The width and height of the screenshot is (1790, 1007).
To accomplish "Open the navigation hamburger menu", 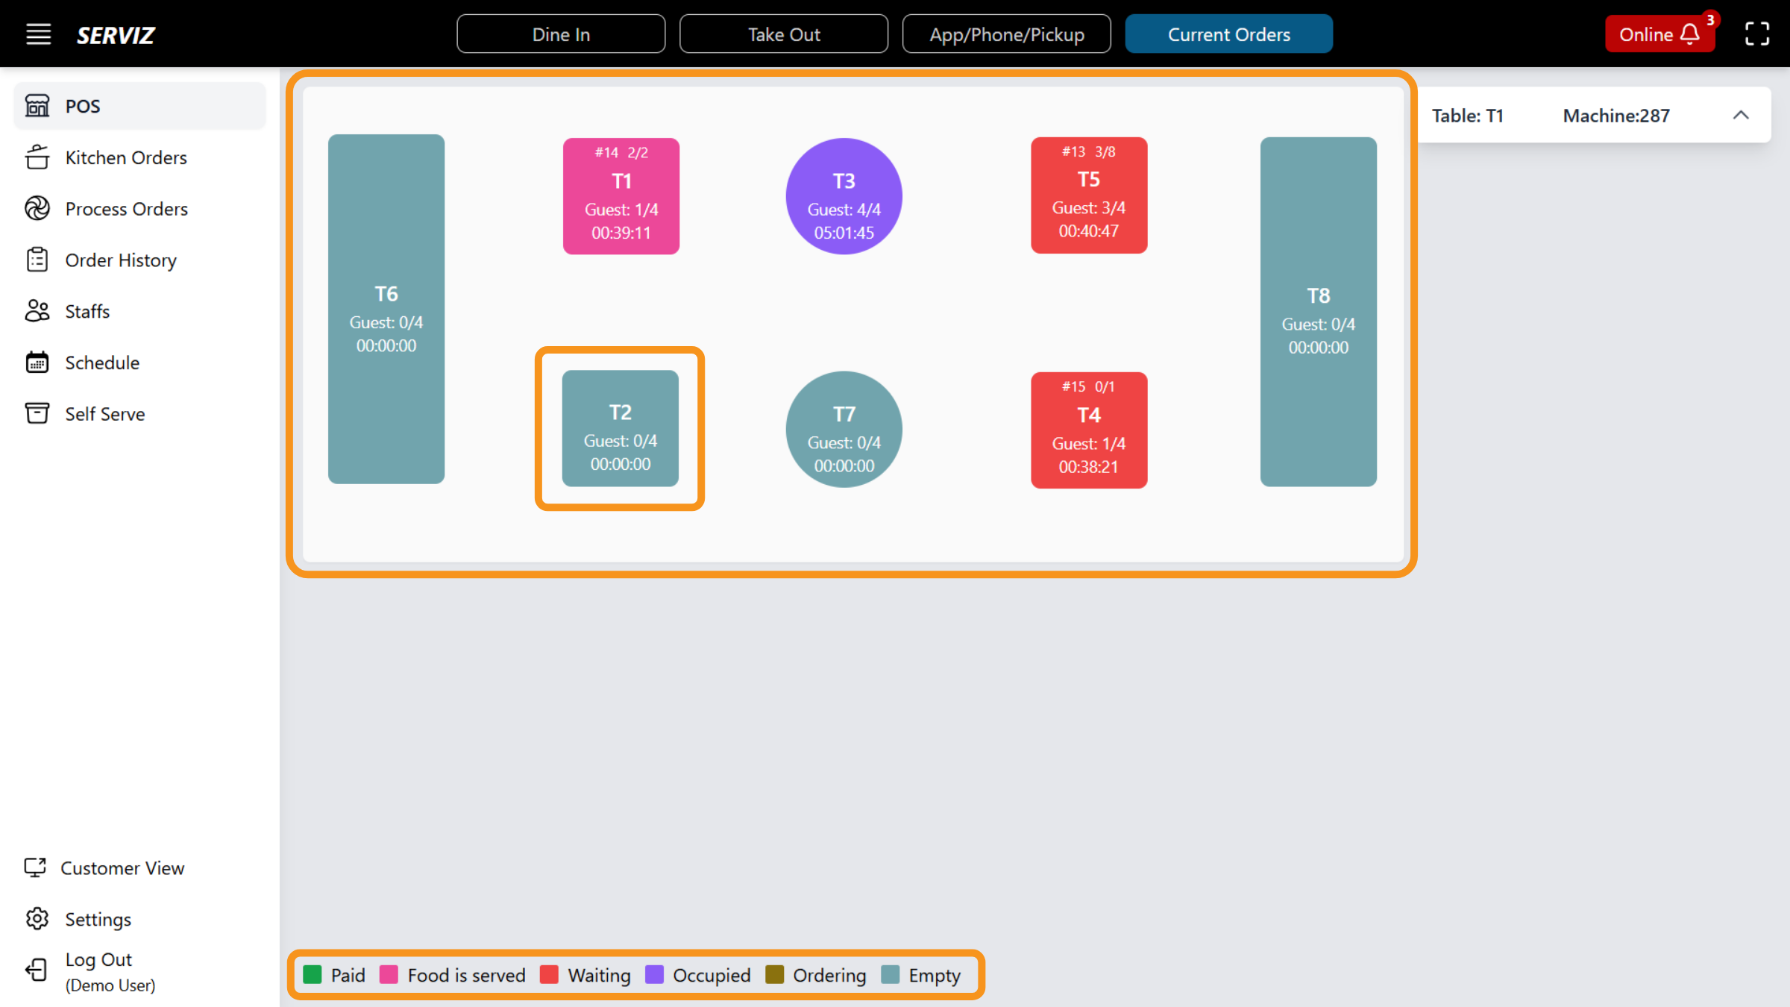I will click(x=38, y=34).
